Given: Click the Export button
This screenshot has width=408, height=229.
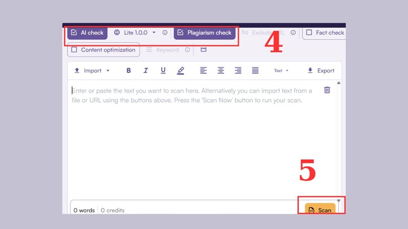Looking at the screenshot, I should coord(321,71).
